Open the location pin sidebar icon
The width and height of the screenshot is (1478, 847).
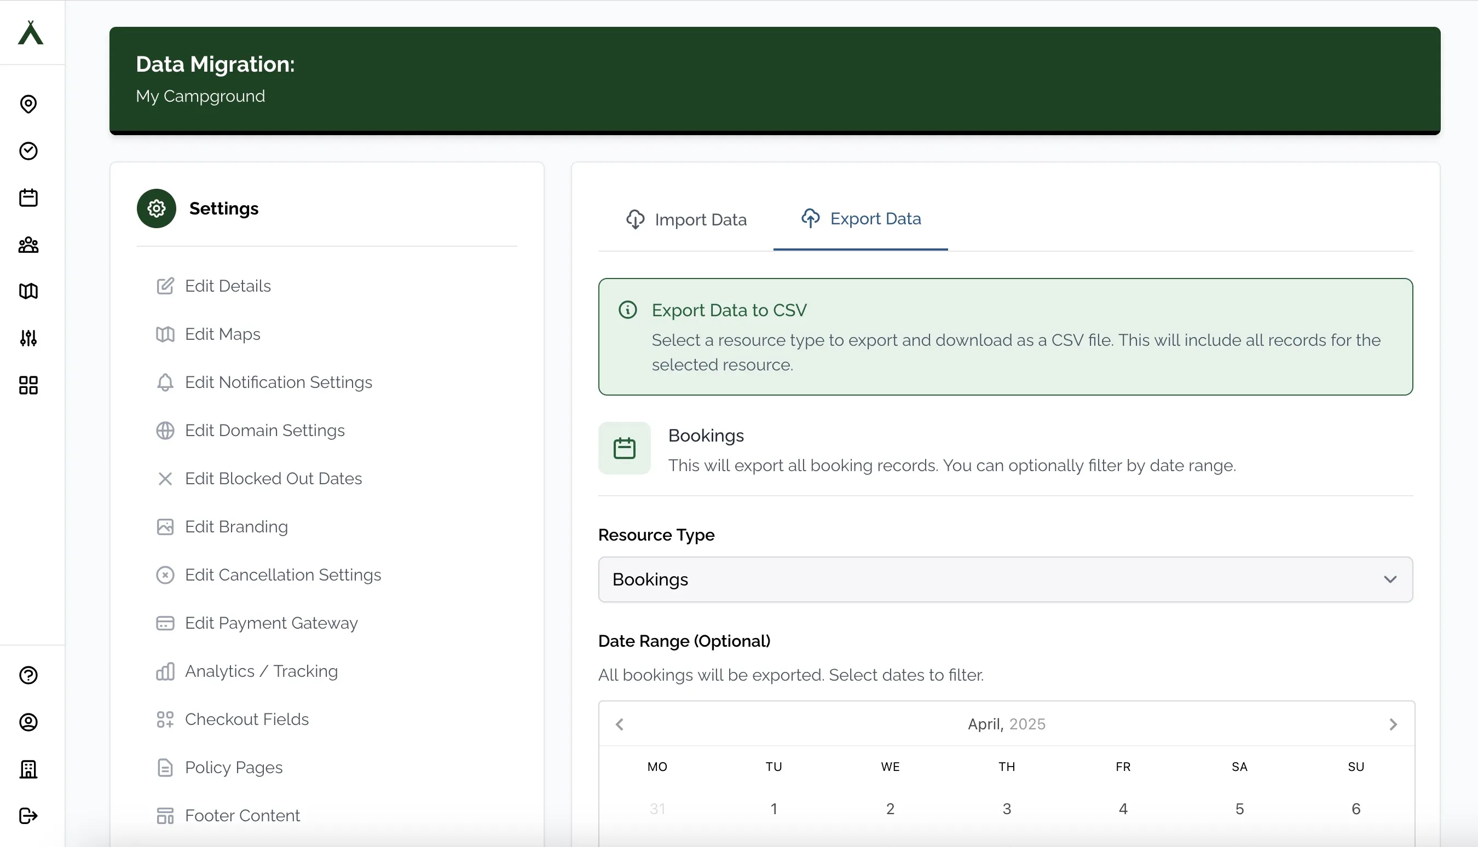[27, 104]
